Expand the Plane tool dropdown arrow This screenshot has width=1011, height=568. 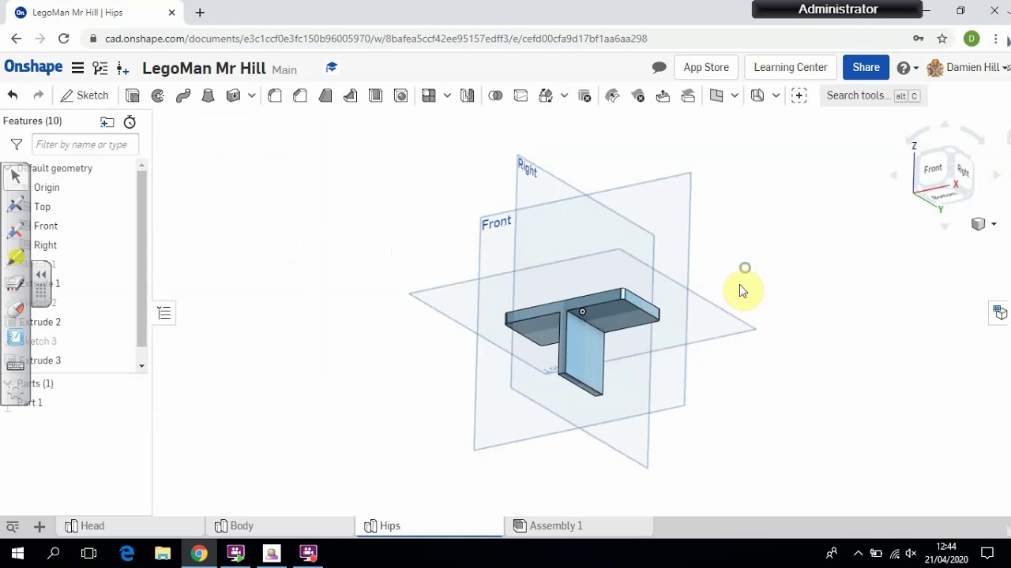click(735, 95)
